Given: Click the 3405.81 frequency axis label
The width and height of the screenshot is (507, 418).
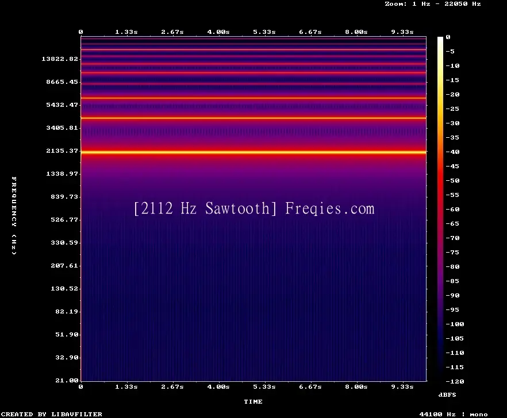Looking at the screenshot, I should click(62, 127).
